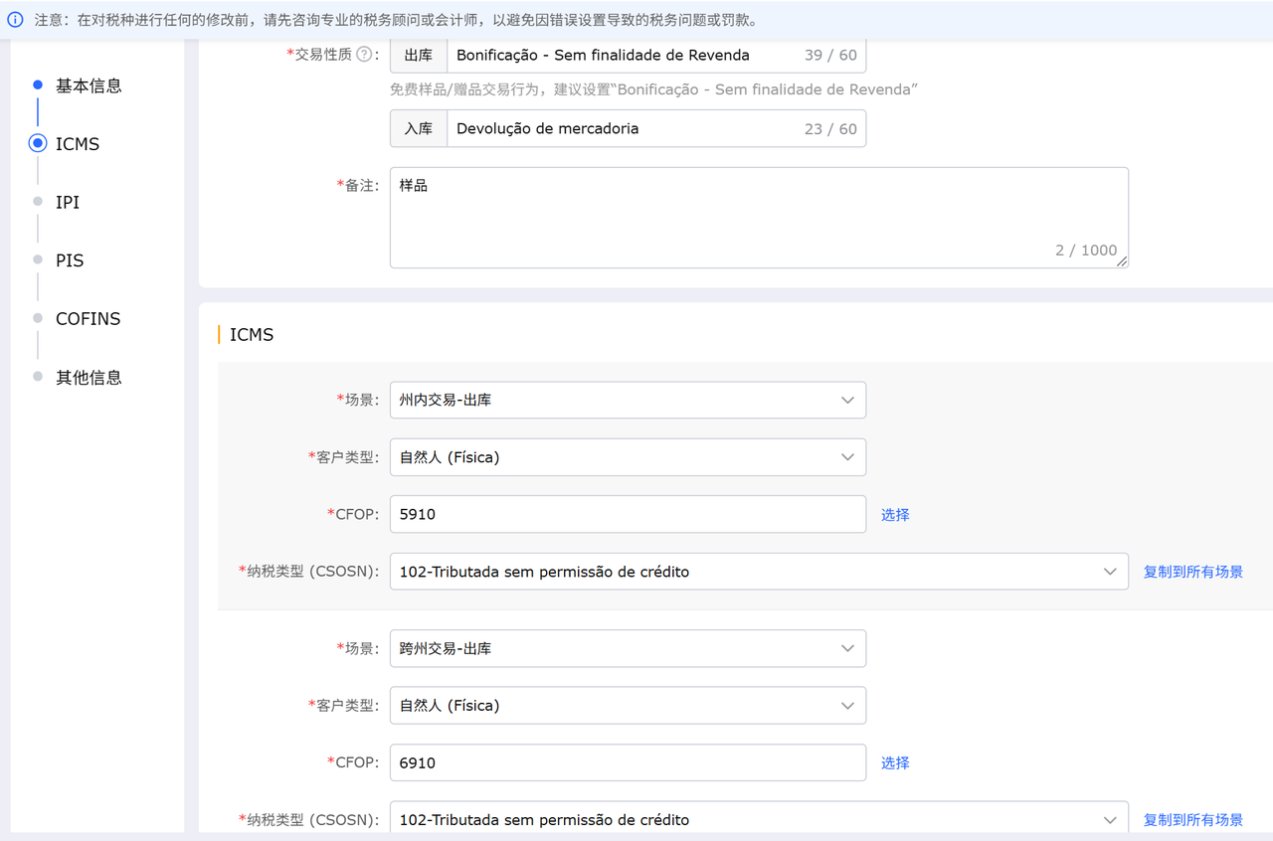Select the ICMS step in the left sidebar
The width and height of the screenshot is (1273, 841).
click(x=78, y=144)
